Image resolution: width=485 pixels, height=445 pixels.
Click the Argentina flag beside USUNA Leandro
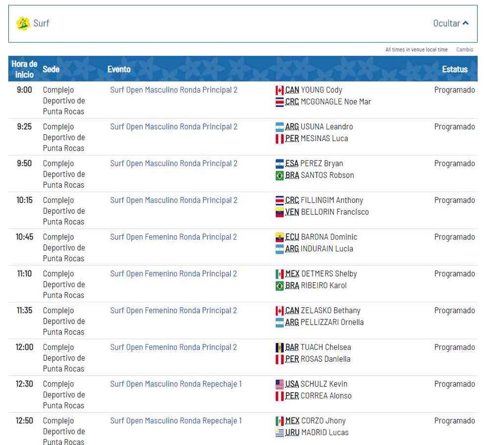tap(280, 127)
